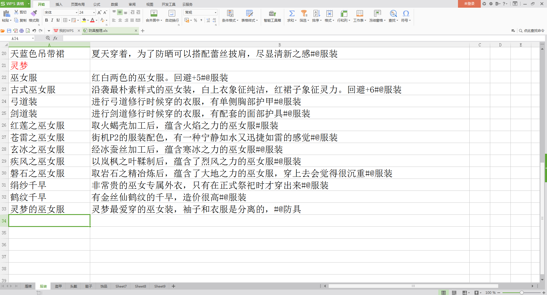
Task: Switch to the 盾牌 sheet tab
Action: pos(28,286)
